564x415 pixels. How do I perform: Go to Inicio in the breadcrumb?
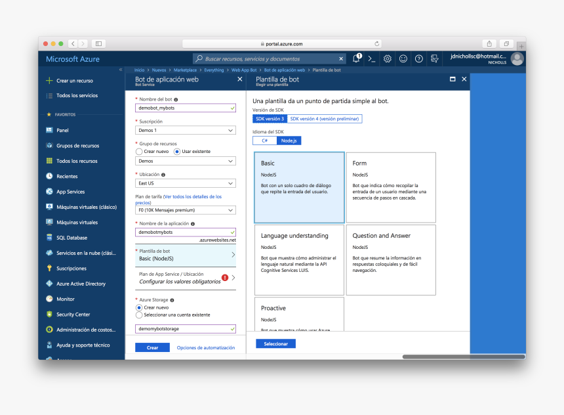pos(139,70)
